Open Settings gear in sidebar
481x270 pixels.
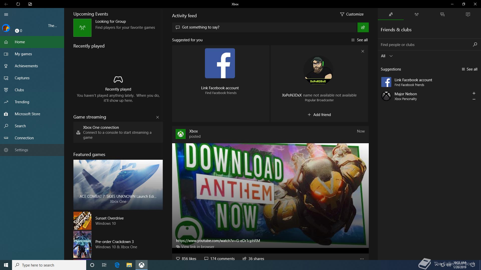[x=6, y=150]
